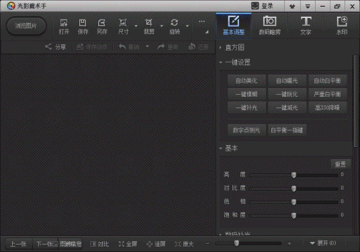
Task: Click the 重置 reset button
Action: coord(341,164)
